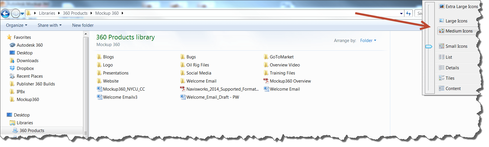Expand the arrow after Mockup 360 in the breadcrumb
This screenshot has width=489, height=147.
(122, 13)
